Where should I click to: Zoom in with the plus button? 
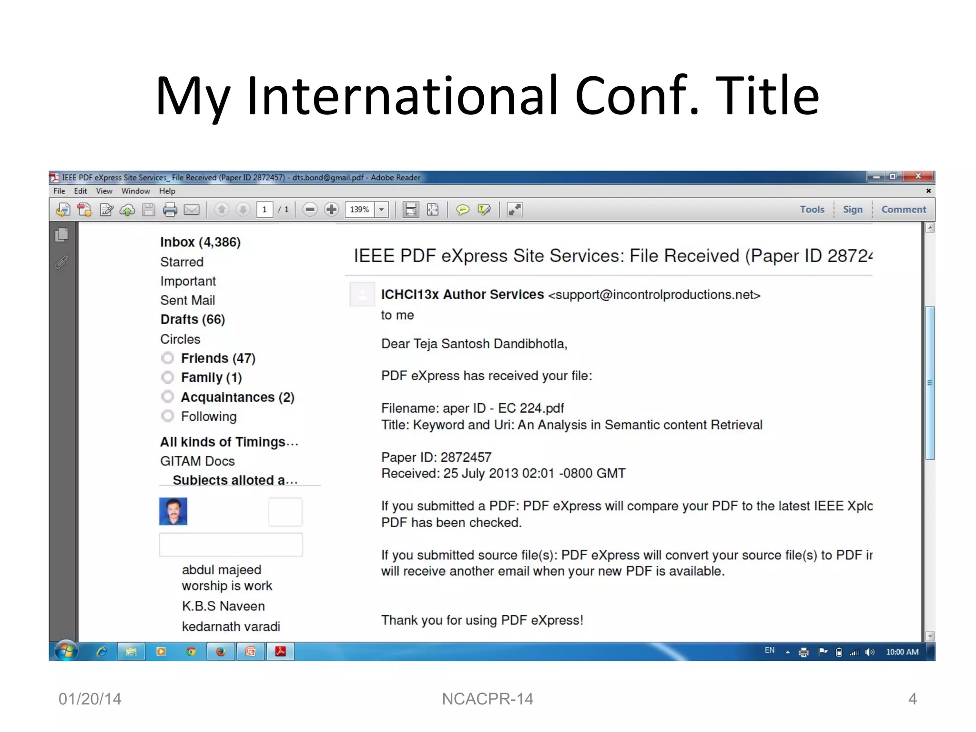tap(331, 210)
